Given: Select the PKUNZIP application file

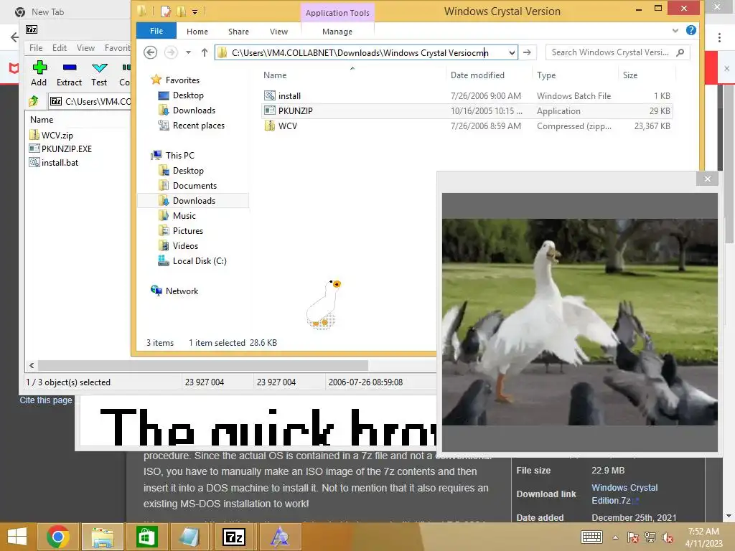Looking at the screenshot, I should pos(467,111).
